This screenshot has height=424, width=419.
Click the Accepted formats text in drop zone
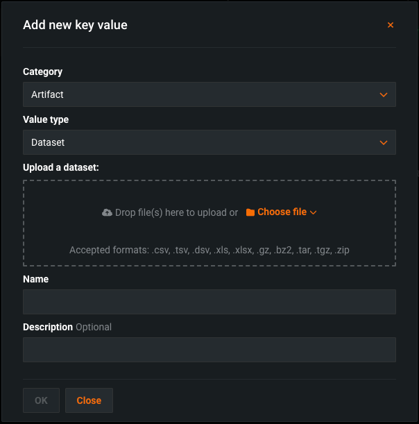point(209,250)
